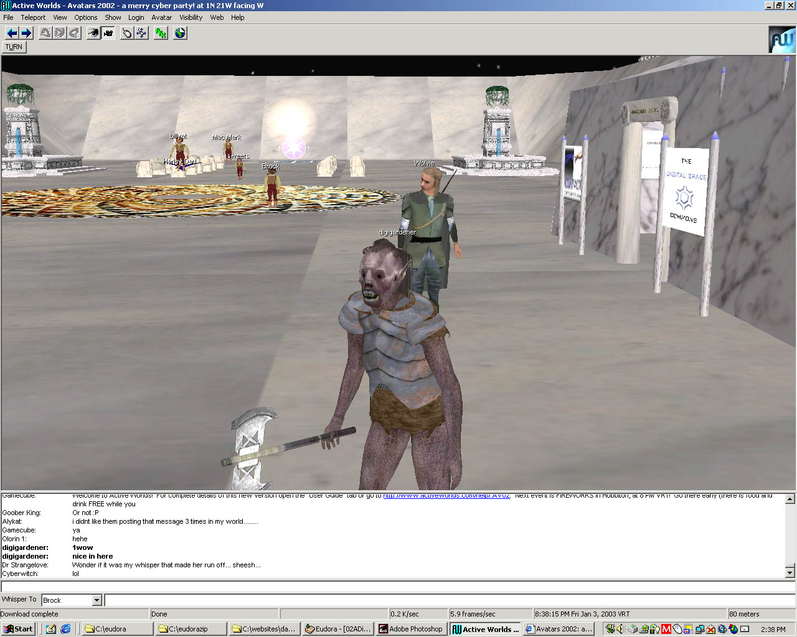Screen dimensions: 797x637
Task: Open the Visibility menu
Action: [191, 17]
